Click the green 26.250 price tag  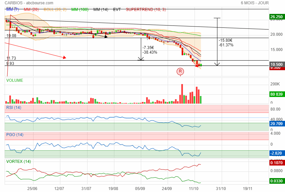click(276, 17)
